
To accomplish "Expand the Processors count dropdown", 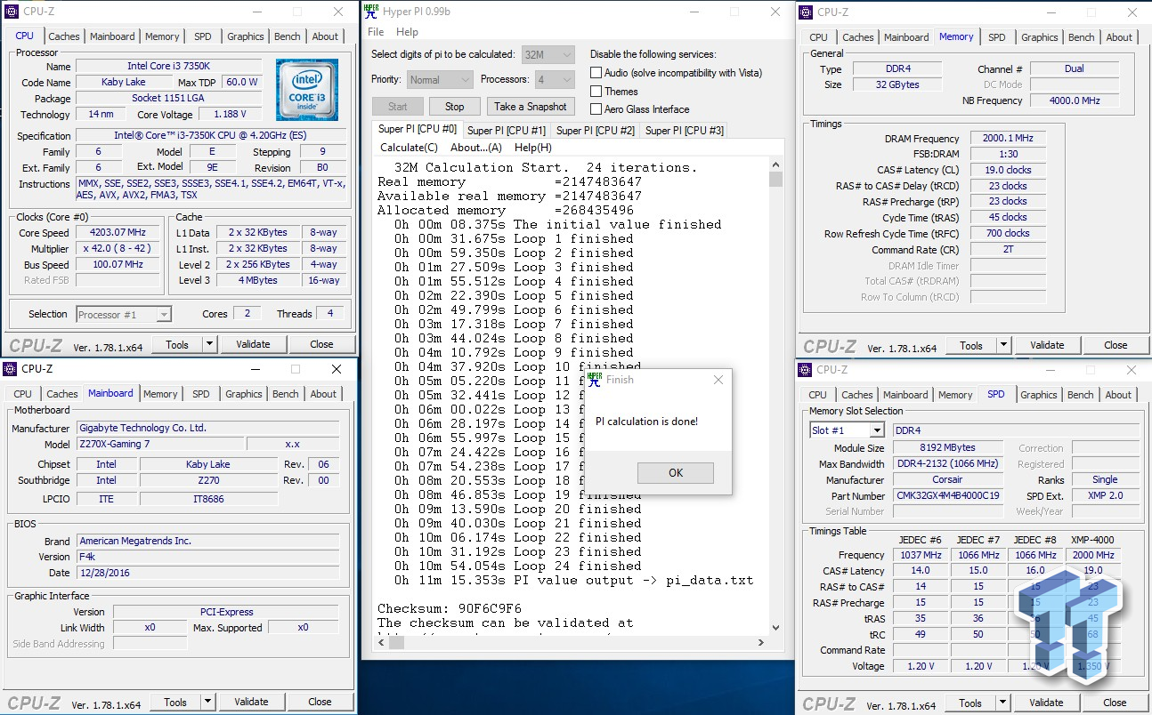I will click(x=555, y=79).
